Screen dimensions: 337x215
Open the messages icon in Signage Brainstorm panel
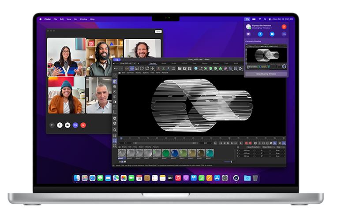coord(249,34)
